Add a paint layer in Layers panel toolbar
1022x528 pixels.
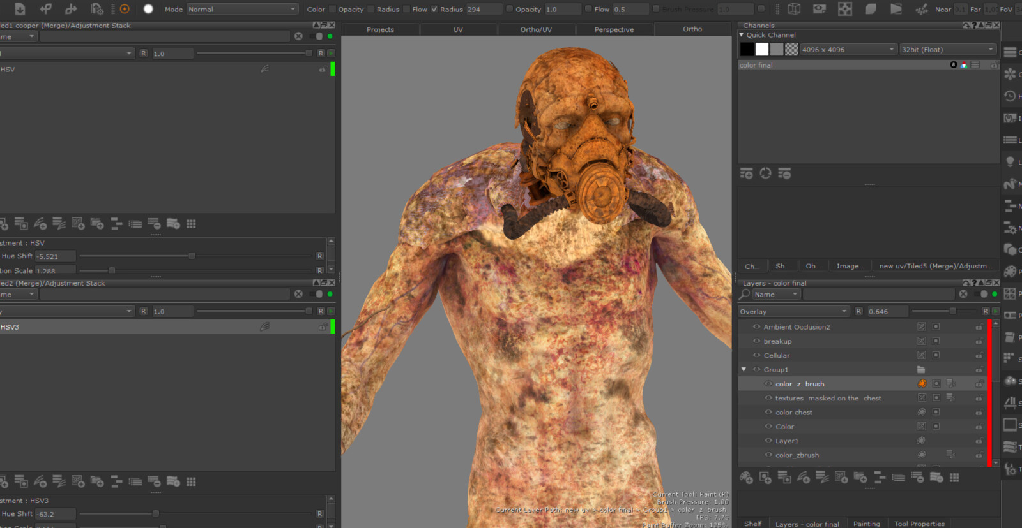click(746, 478)
